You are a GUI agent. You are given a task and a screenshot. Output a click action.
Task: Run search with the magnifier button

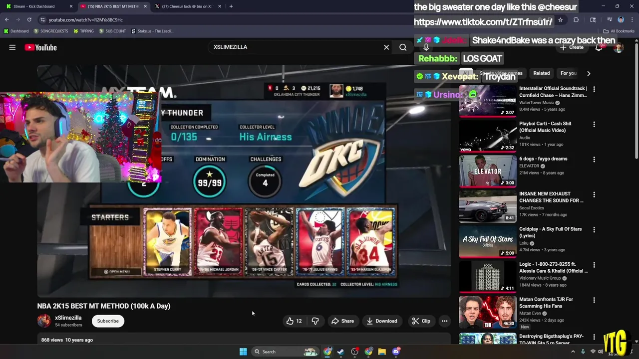pos(403,47)
